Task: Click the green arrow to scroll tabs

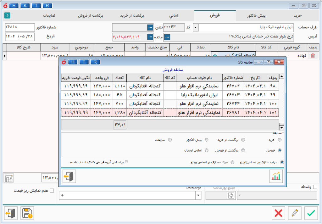Action: pos(7,15)
